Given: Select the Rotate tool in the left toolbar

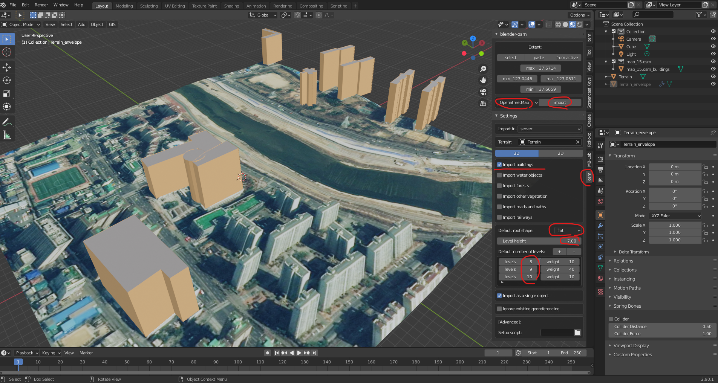Looking at the screenshot, I should coord(7,80).
